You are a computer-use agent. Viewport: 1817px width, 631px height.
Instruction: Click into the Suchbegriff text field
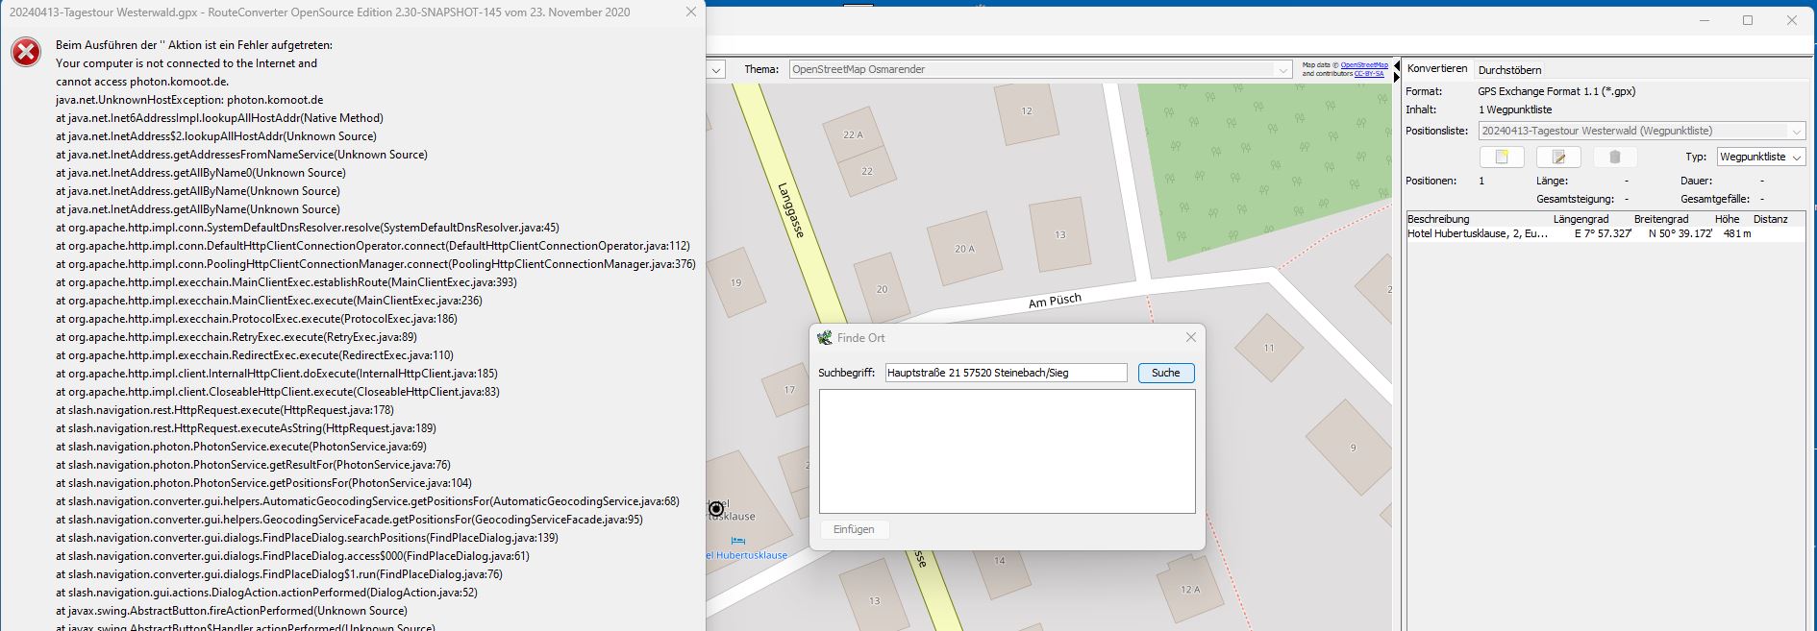tap(1005, 373)
